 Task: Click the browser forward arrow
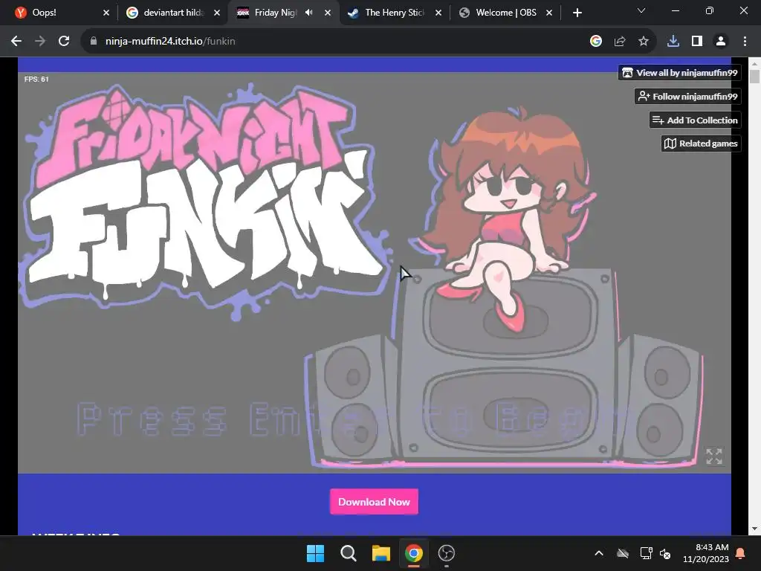point(40,42)
